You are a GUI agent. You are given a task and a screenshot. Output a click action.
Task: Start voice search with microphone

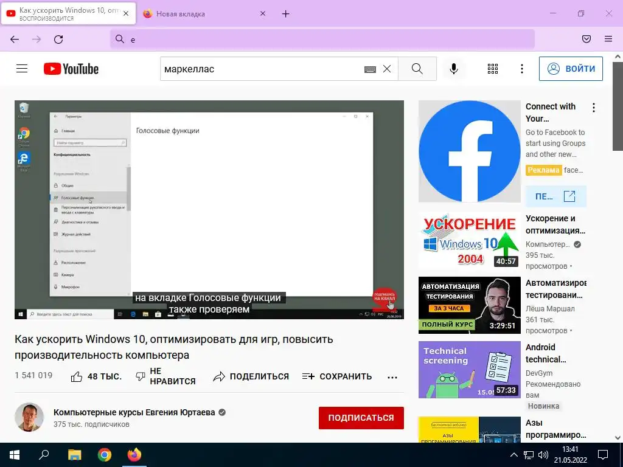[454, 69]
